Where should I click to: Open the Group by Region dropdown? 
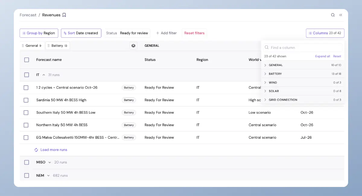pyautogui.click(x=39, y=33)
